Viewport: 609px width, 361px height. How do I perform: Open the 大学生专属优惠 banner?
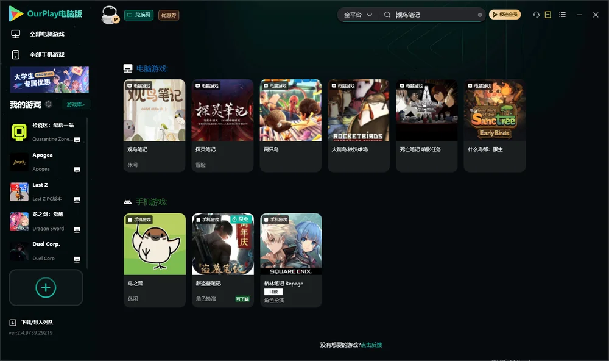pos(49,80)
